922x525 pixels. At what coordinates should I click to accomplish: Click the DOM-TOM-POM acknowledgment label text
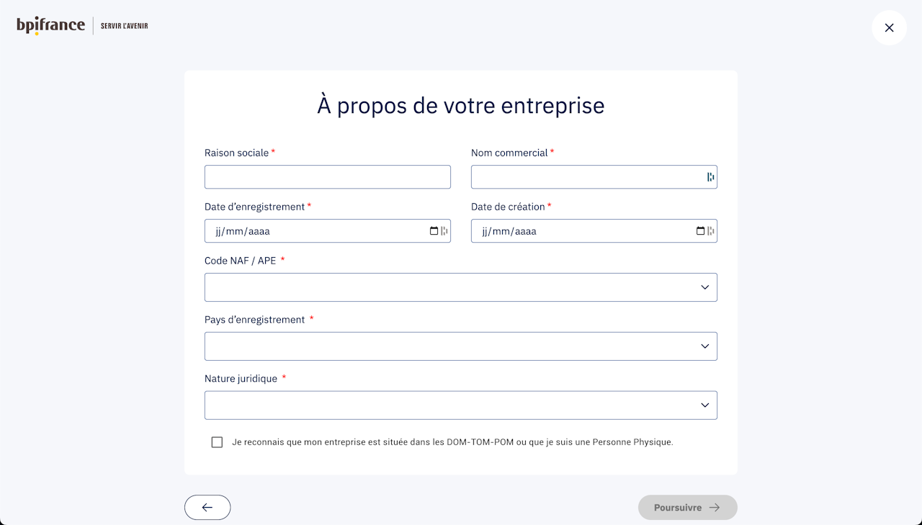(452, 442)
